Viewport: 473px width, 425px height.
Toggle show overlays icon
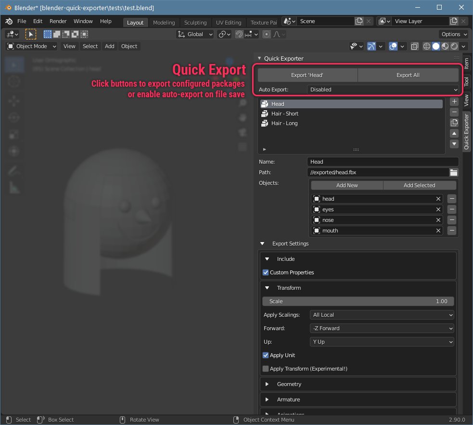393,47
